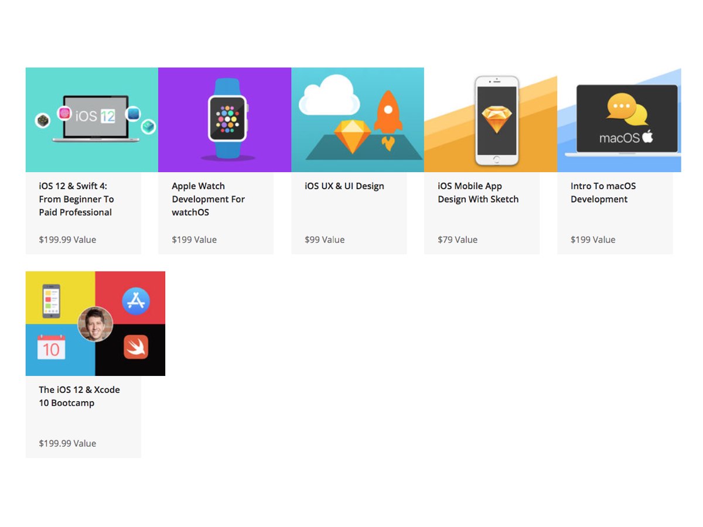Click the instructor avatar in Bootcamp image

click(95, 324)
